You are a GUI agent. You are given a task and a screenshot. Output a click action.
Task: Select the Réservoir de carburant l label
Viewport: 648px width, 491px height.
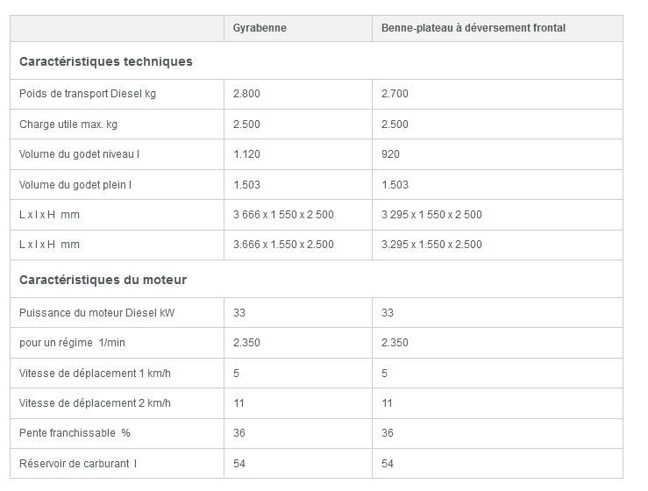pyautogui.click(x=78, y=463)
